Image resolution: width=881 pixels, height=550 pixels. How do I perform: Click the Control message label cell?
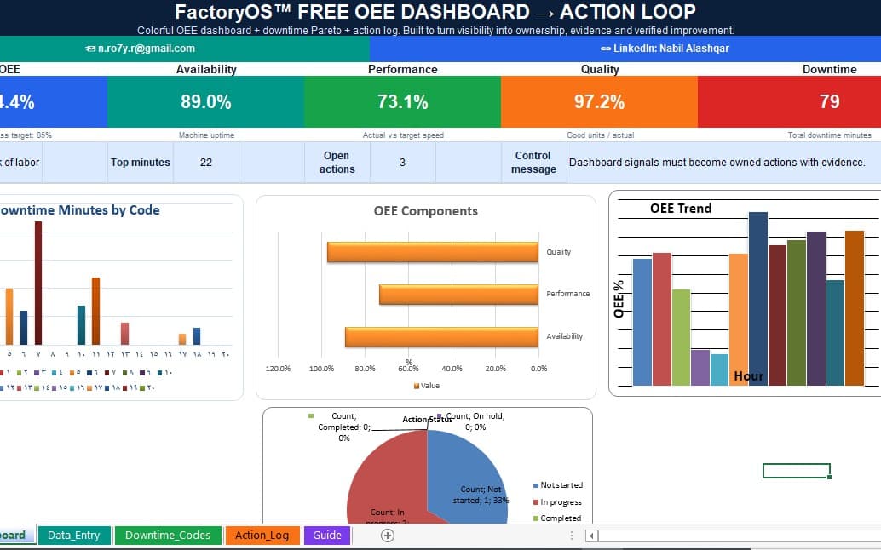click(x=533, y=163)
